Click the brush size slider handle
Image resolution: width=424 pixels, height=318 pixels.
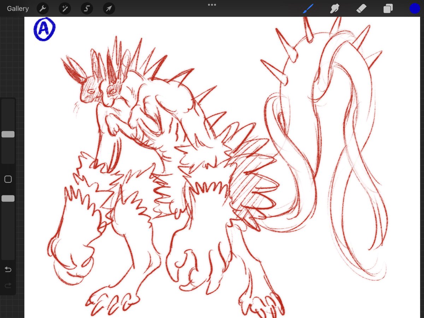(8, 134)
